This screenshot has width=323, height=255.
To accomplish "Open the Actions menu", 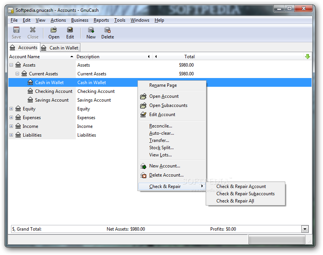I will click(x=58, y=20).
